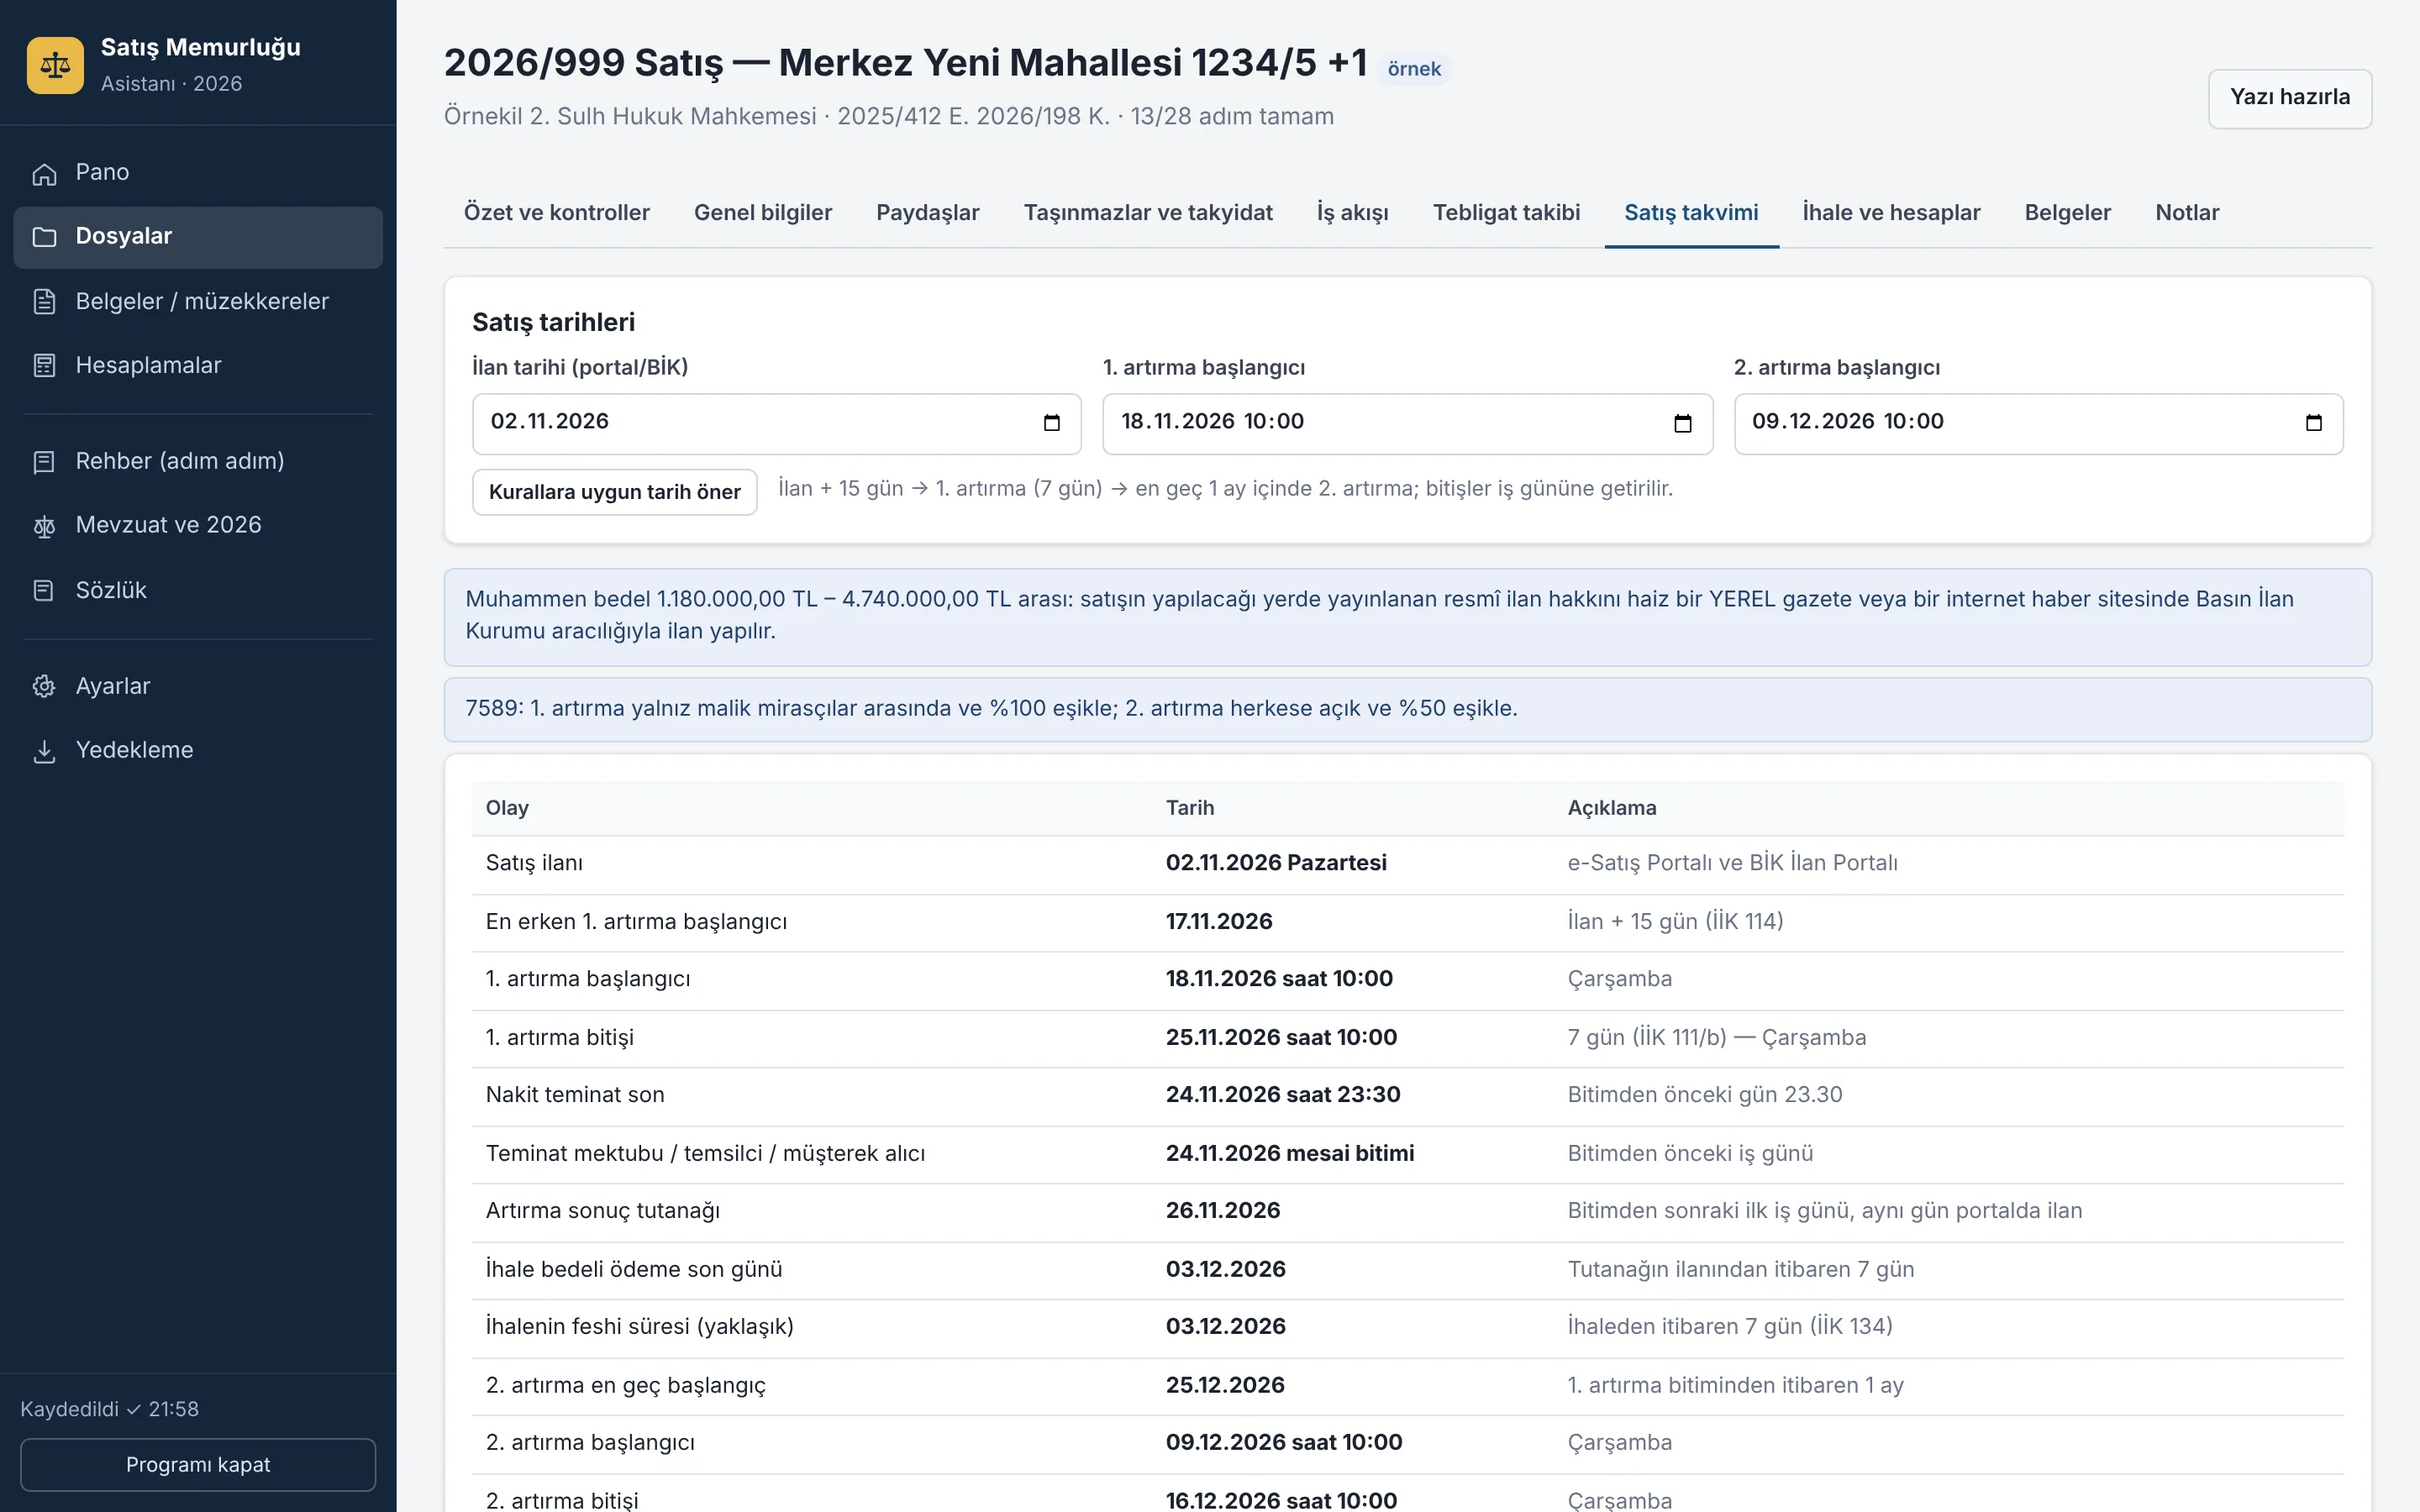The height and width of the screenshot is (1512, 2420).
Task: Click Kurallara uygun tarih öner button
Action: 614,492
